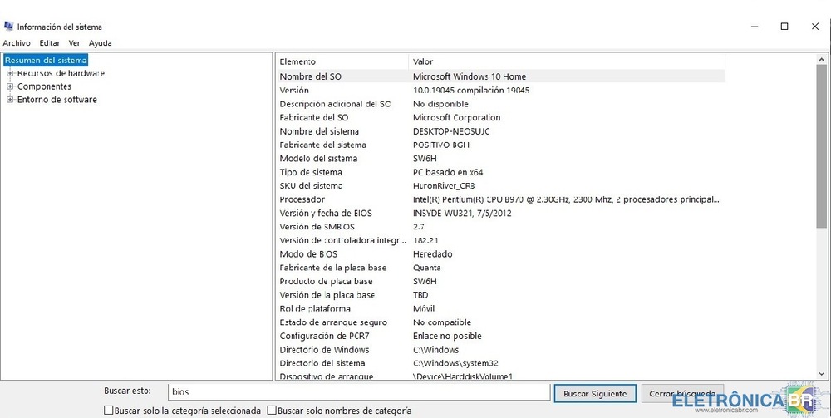This screenshot has height=418, width=831.
Task: Open the Archivo menu
Action: [x=17, y=43]
